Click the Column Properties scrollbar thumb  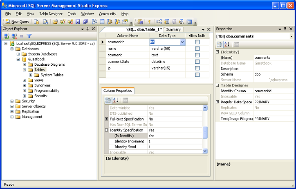205,133
